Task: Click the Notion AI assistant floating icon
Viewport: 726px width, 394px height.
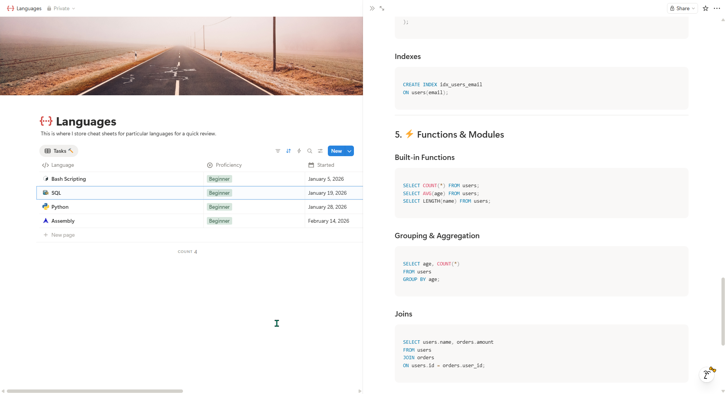Action: [x=706, y=375]
